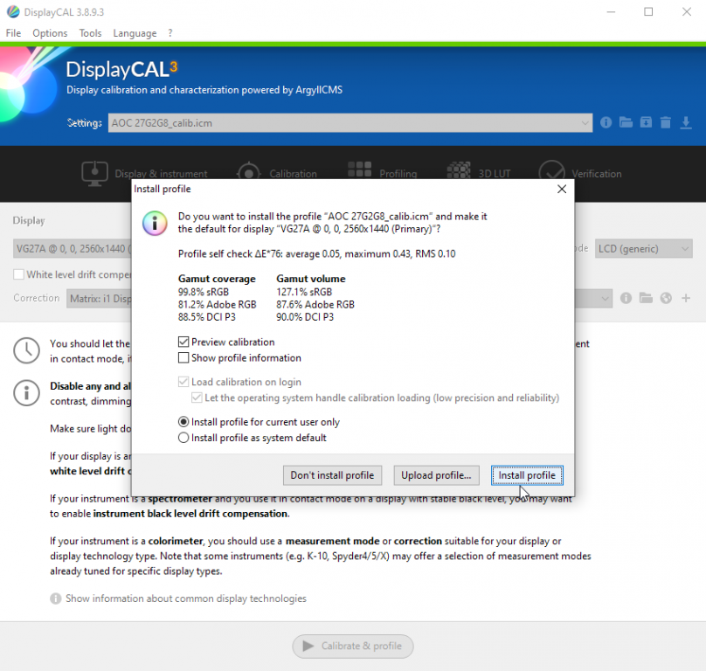
Task: Enable Show profile information checkbox
Action: [183, 357]
